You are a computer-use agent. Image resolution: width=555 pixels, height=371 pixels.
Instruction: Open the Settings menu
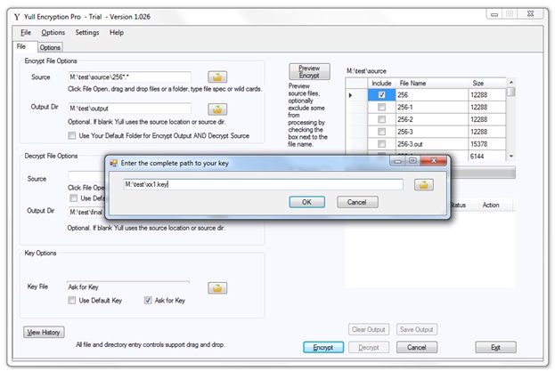(x=87, y=33)
